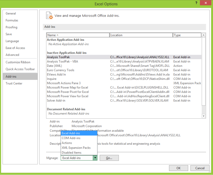Choose Actions from the Manage list
Viewport: 213px width, 175px height.
point(79,143)
